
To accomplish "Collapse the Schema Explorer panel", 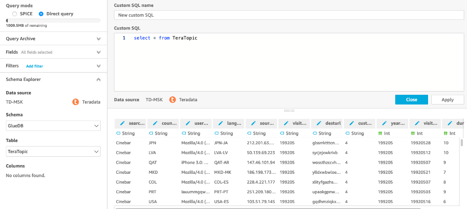I will pyautogui.click(x=98, y=80).
